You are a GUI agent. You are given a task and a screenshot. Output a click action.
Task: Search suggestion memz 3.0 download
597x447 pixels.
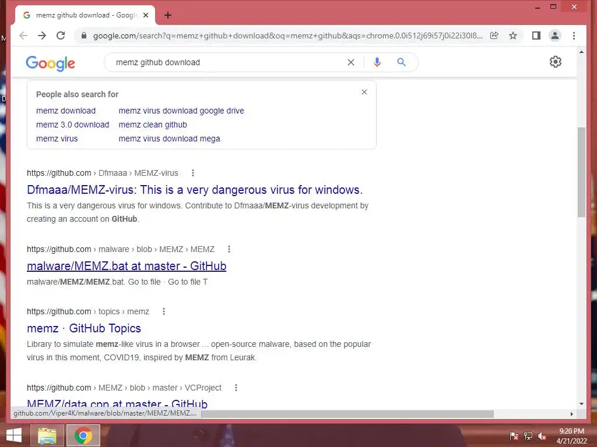coord(72,125)
